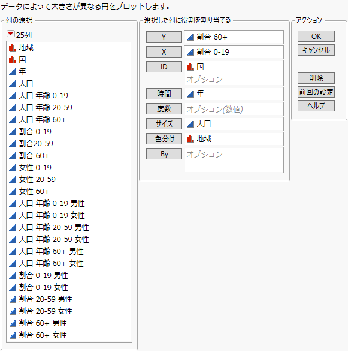Click the 色分け role button
Image resolution: width=348 pixels, height=351 pixels.
pos(164,139)
